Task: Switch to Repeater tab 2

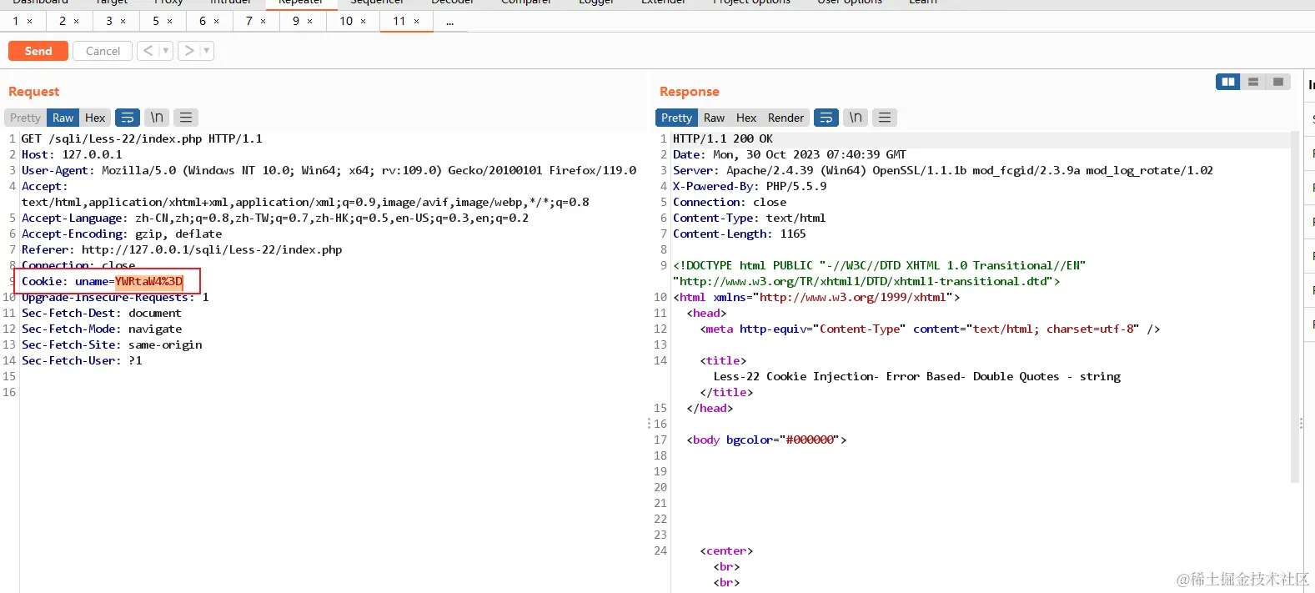Action: [x=62, y=21]
